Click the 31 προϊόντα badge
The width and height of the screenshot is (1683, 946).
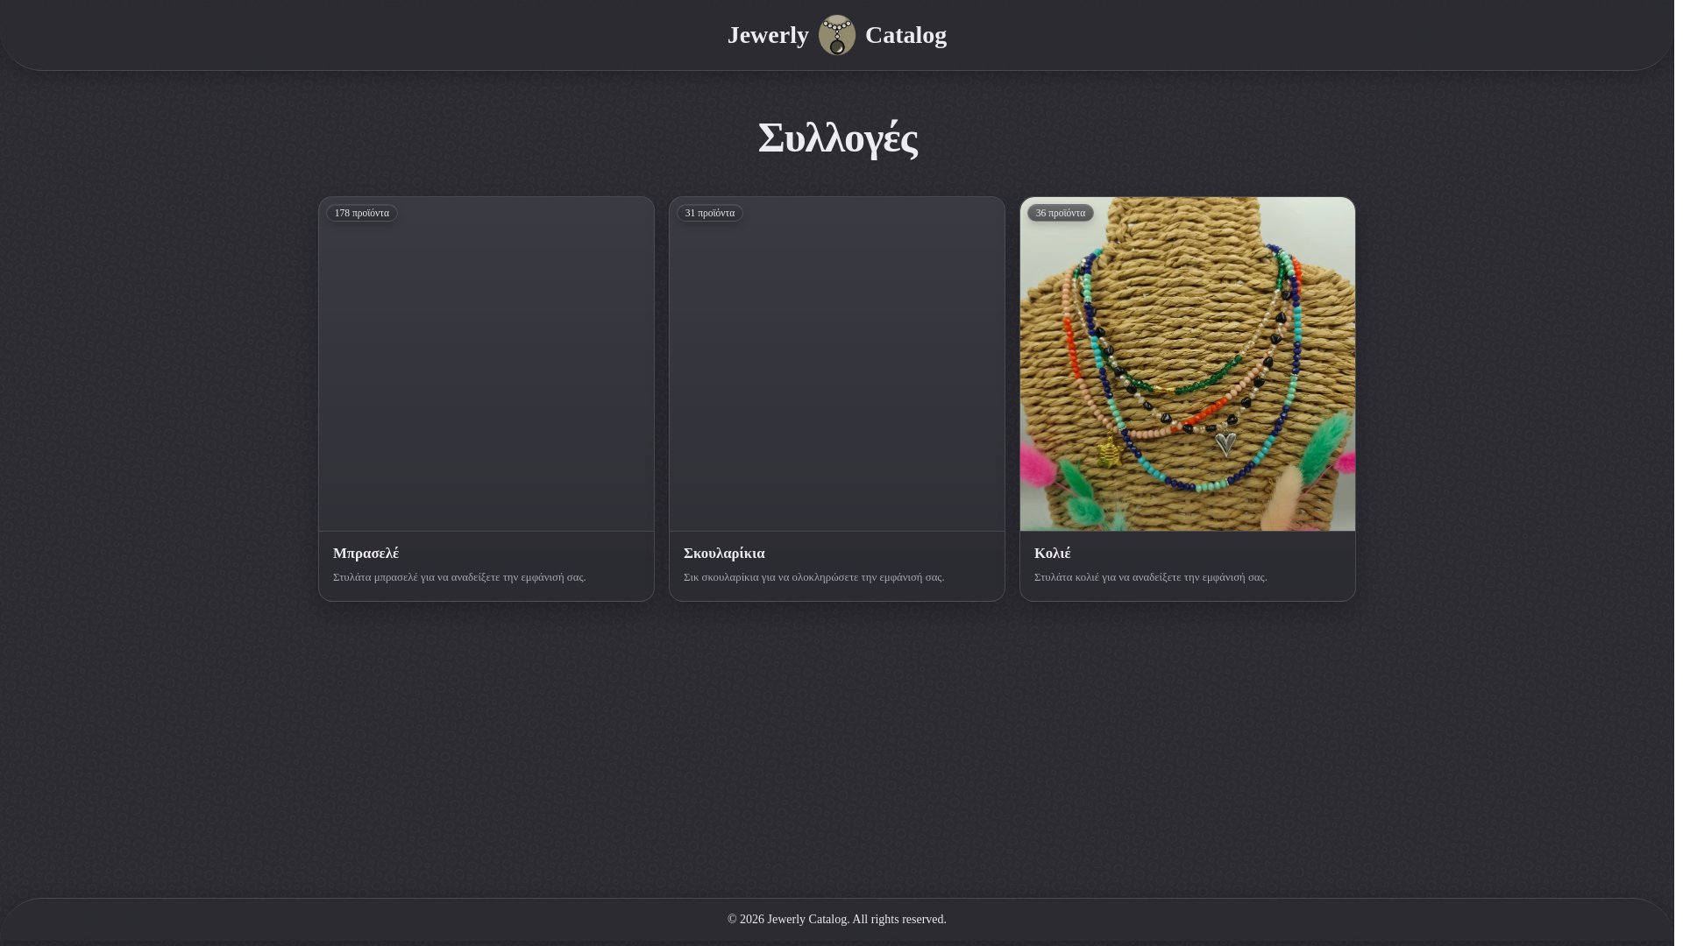[x=710, y=213]
